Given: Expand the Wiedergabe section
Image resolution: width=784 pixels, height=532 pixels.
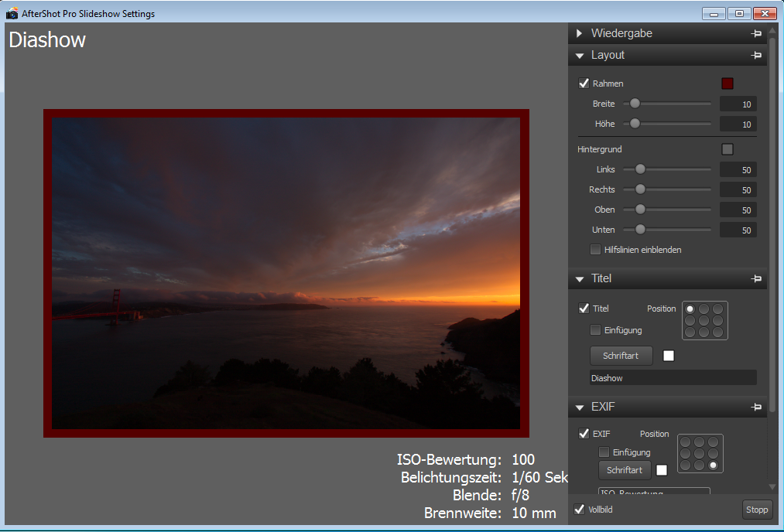Looking at the screenshot, I should 580,34.
